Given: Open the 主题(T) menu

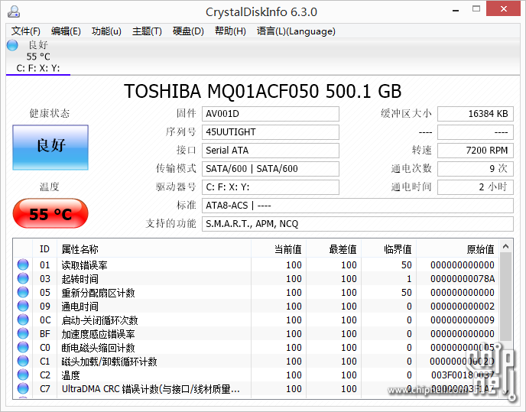Looking at the screenshot, I should (147, 31).
